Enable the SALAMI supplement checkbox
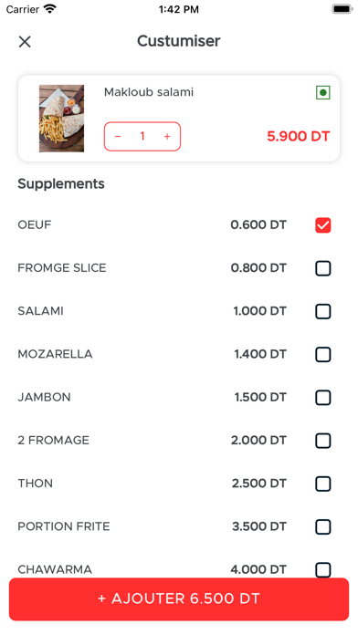 [x=323, y=311]
